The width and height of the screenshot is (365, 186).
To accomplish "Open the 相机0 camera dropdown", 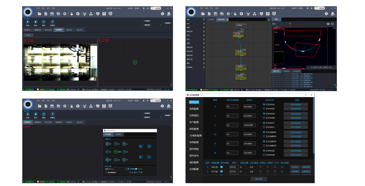I will [281, 24].
